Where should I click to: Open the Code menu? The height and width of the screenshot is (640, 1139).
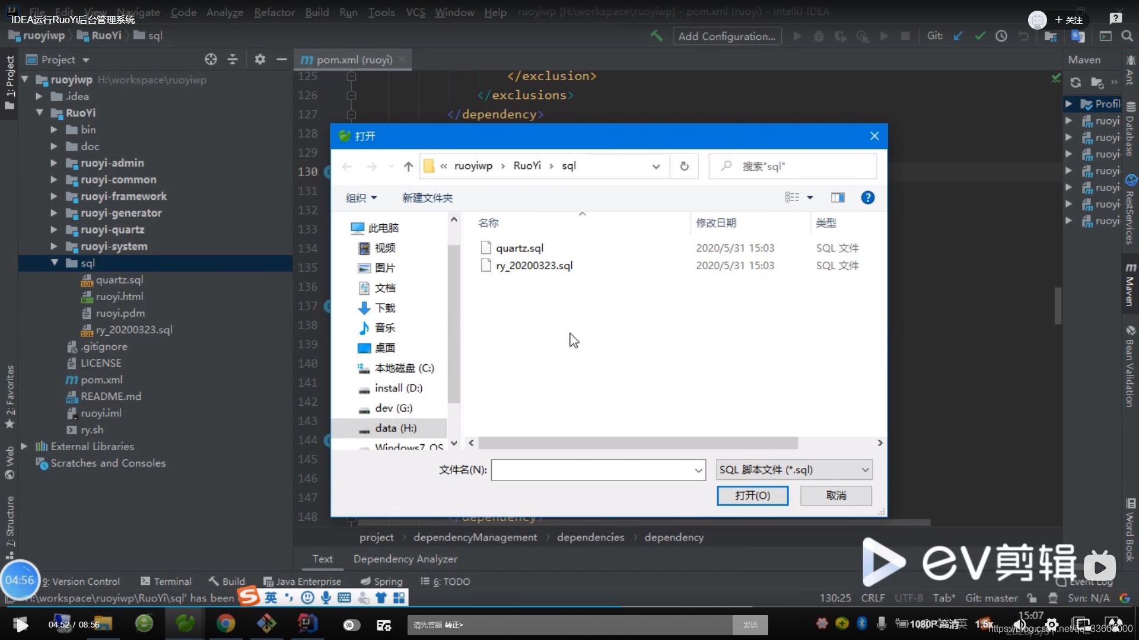pos(183,12)
